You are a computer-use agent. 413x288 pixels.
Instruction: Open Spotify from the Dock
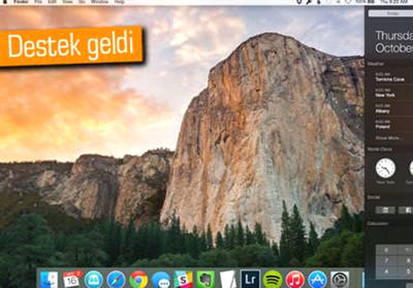273,279
